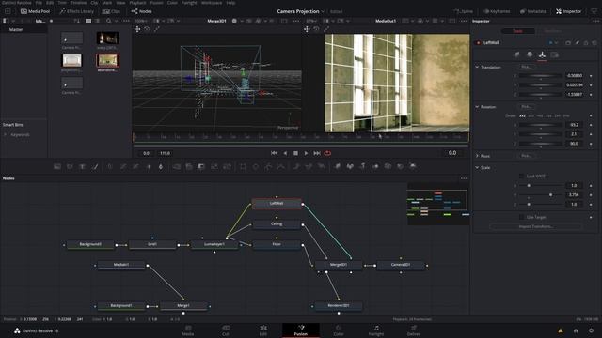This screenshot has width=602, height=338.
Task: Select ZYX rotation order
Action: [566, 115]
